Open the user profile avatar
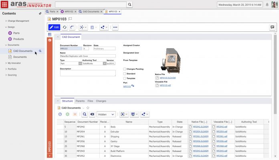Viewport: 279px width, 160px height. [274, 5]
